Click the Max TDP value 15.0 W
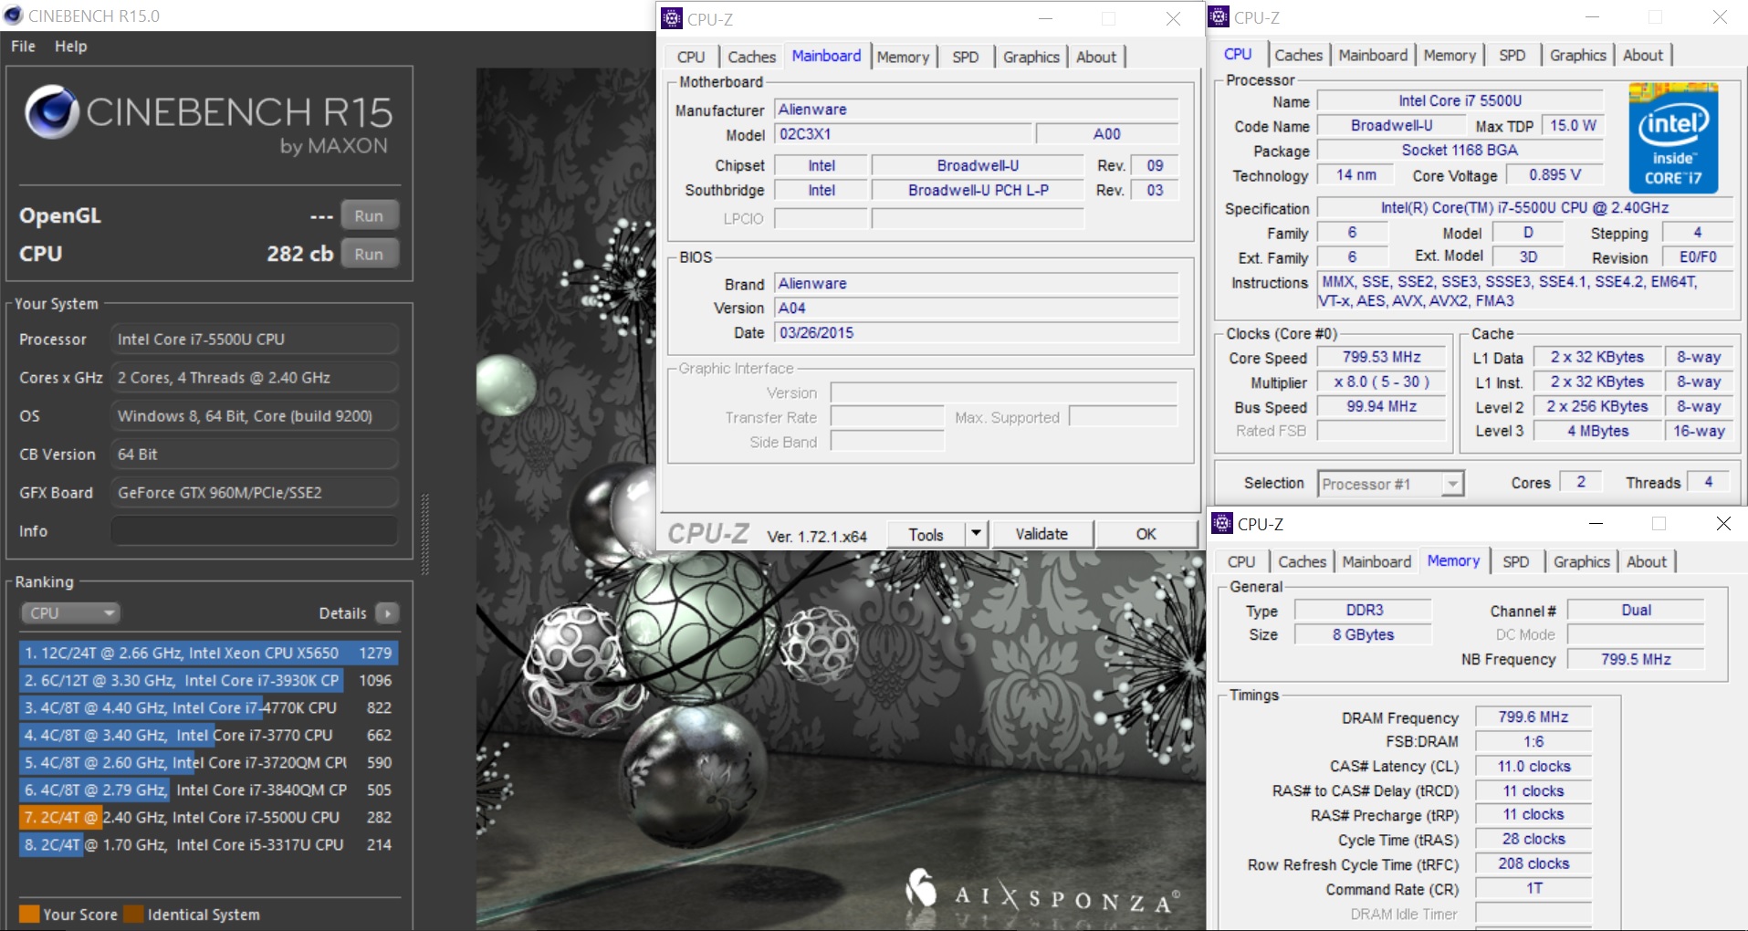 (x=1573, y=125)
